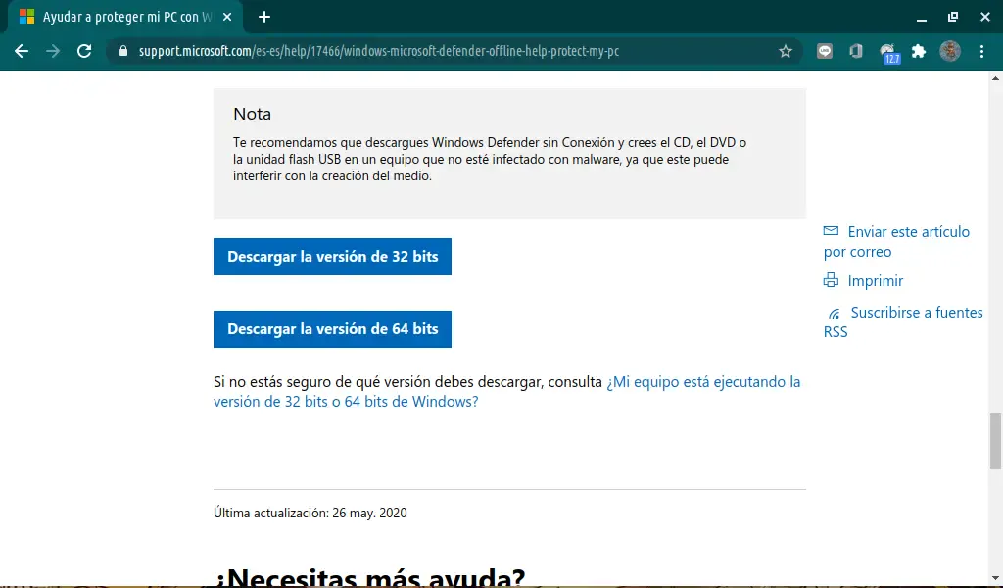The width and height of the screenshot is (1003, 588).
Task: Open the Office extension icon
Action: click(856, 51)
